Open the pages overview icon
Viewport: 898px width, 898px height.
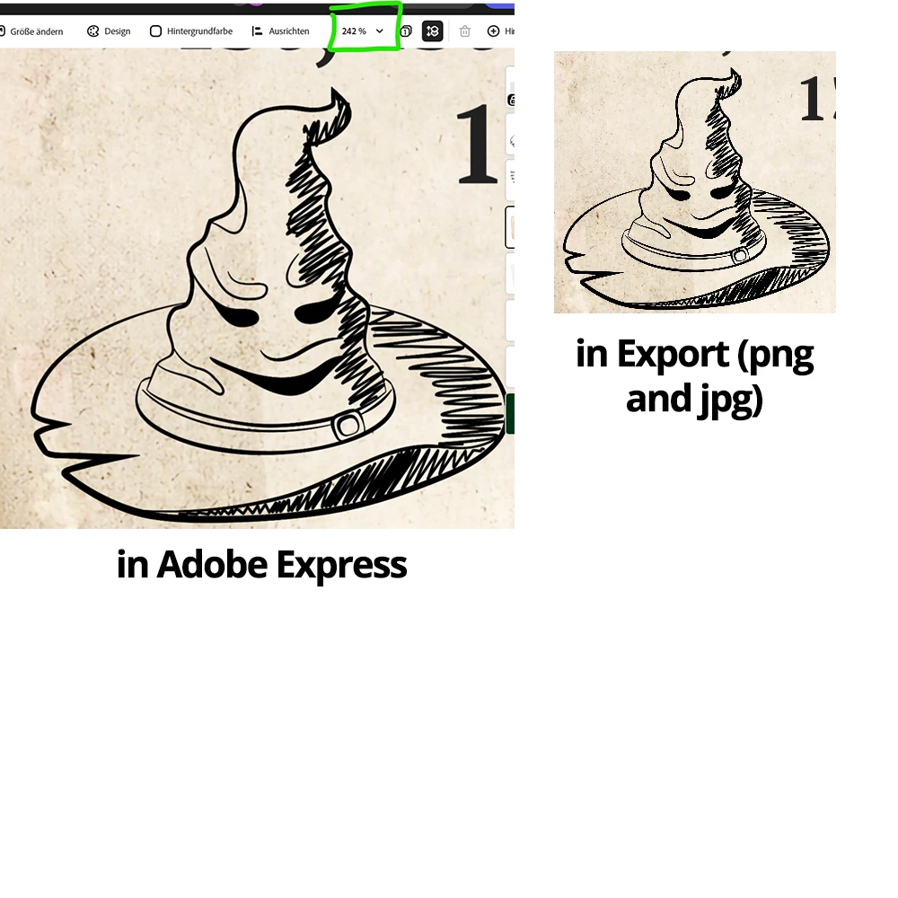pyautogui.click(x=406, y=31)
